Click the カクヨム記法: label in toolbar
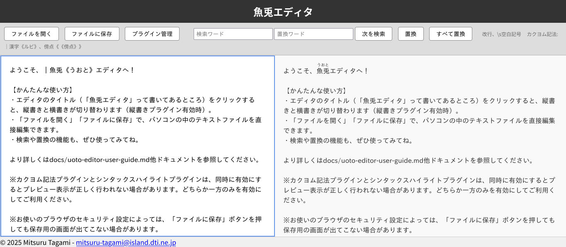This screenshot has width=566, height=247. (x=542, y=34)
